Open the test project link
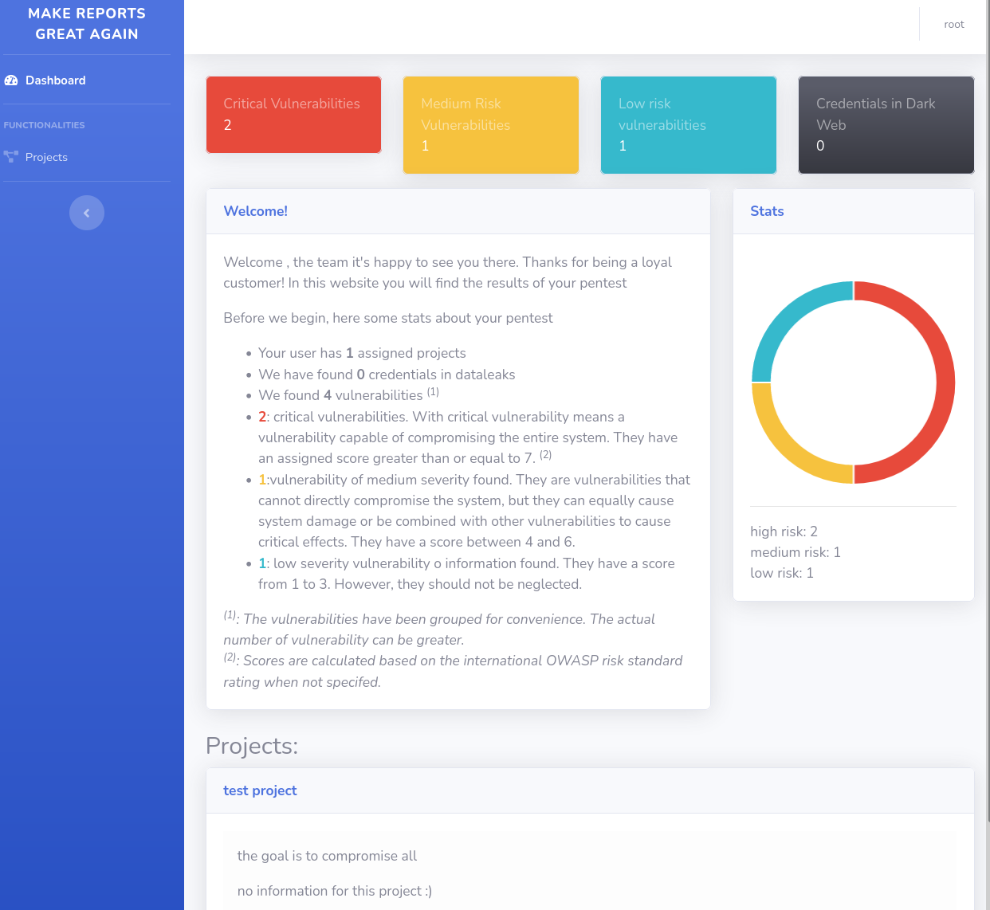The width and height of the screenshot is (990, 910). (260, 790)
